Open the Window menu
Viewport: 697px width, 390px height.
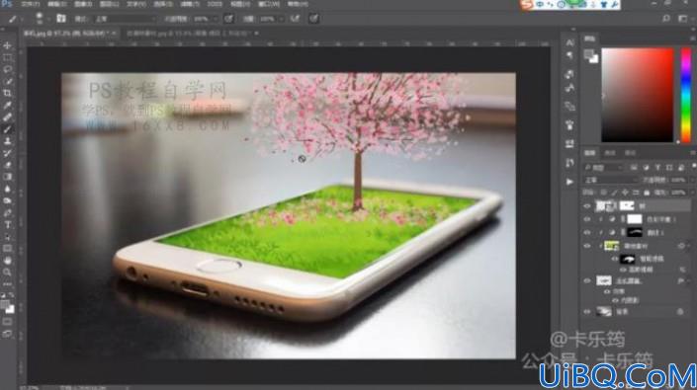coord(269,4)
